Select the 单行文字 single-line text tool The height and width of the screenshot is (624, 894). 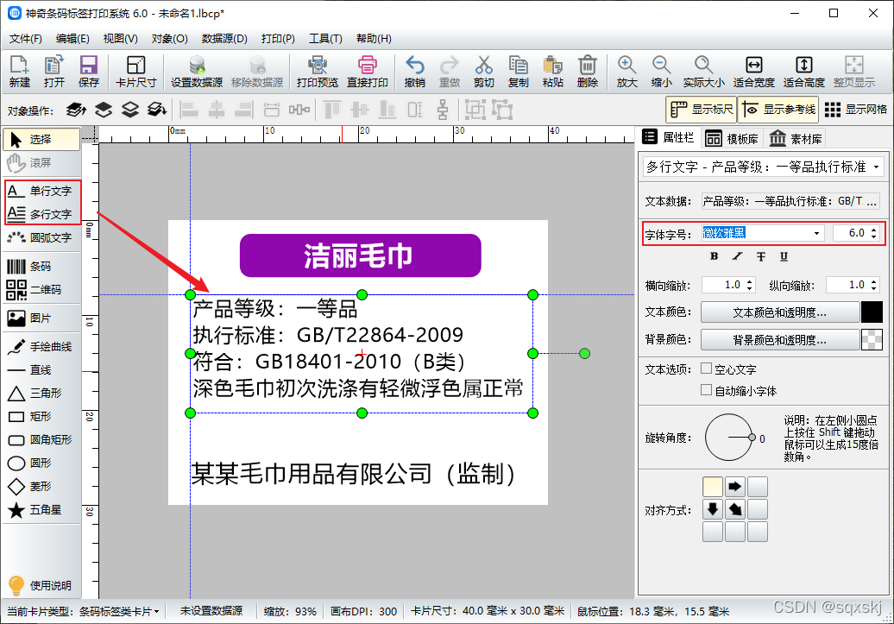(41, 191)
